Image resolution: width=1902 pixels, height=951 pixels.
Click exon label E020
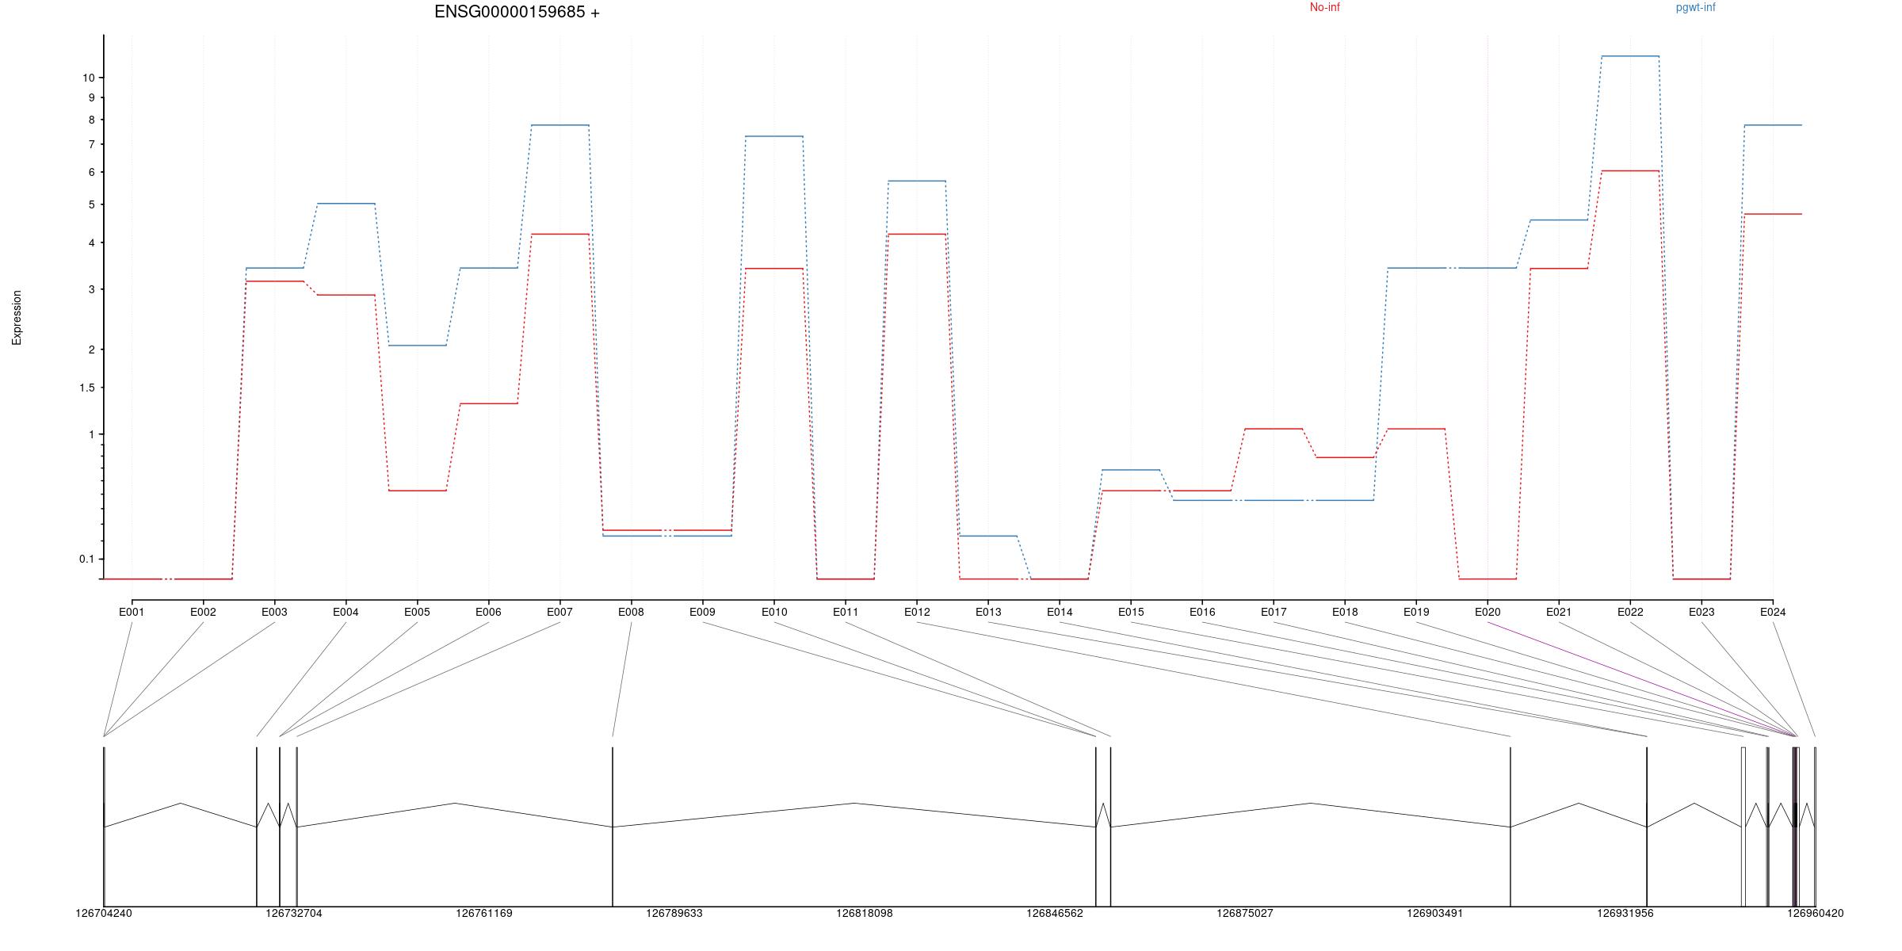pos(1488,612)
